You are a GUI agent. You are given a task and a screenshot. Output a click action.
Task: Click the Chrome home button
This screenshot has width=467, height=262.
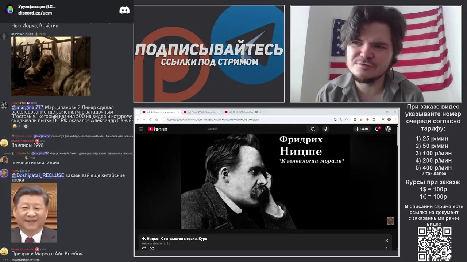[x=157, y=119]
